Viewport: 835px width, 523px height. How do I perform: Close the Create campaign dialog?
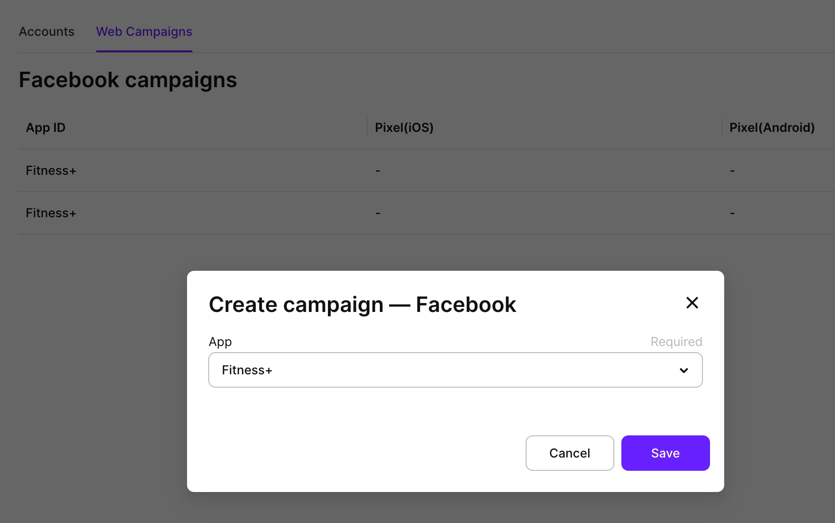click(x=692, y=303)
